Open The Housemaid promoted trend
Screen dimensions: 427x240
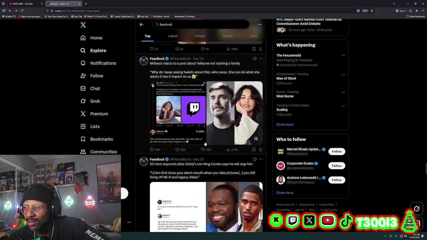[311, 60]
